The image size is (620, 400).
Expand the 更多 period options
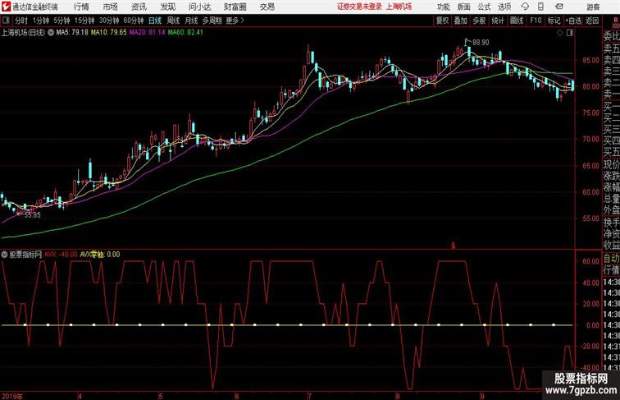pyautogui.click(x=235, y=21)
